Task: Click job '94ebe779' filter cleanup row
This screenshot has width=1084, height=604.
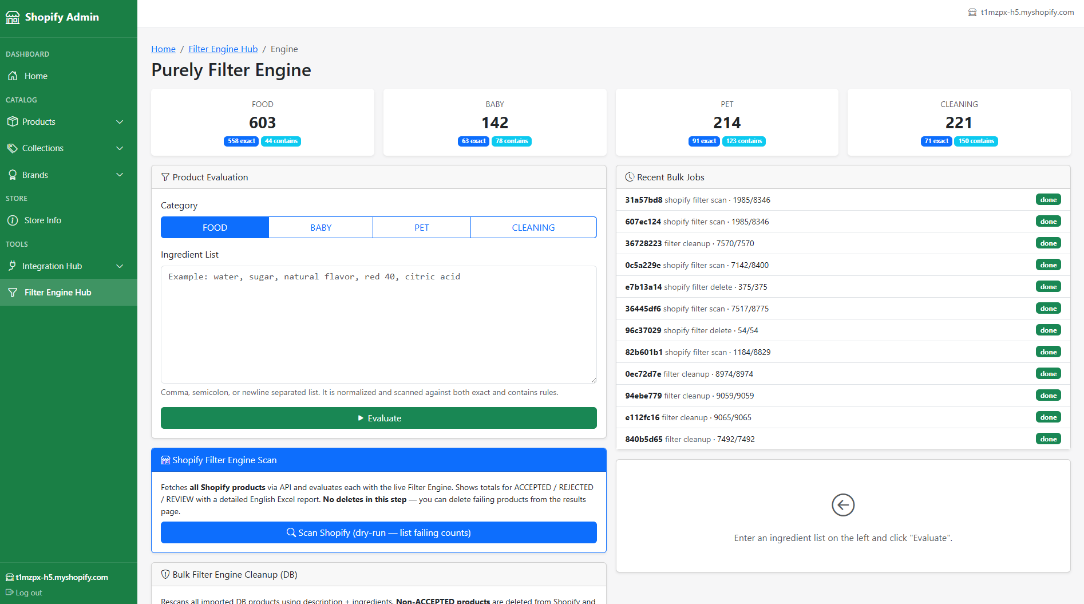Action: [x=843, y=396]
